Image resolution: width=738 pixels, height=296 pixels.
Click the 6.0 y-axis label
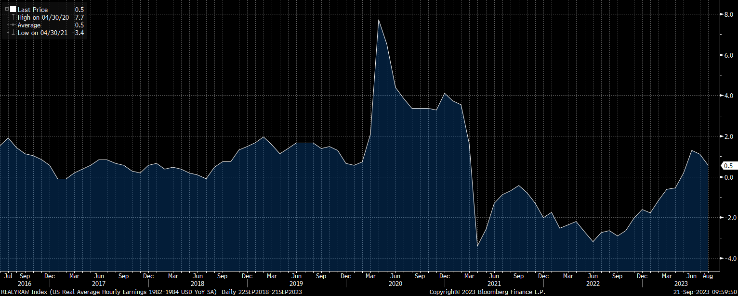[728, 55]
